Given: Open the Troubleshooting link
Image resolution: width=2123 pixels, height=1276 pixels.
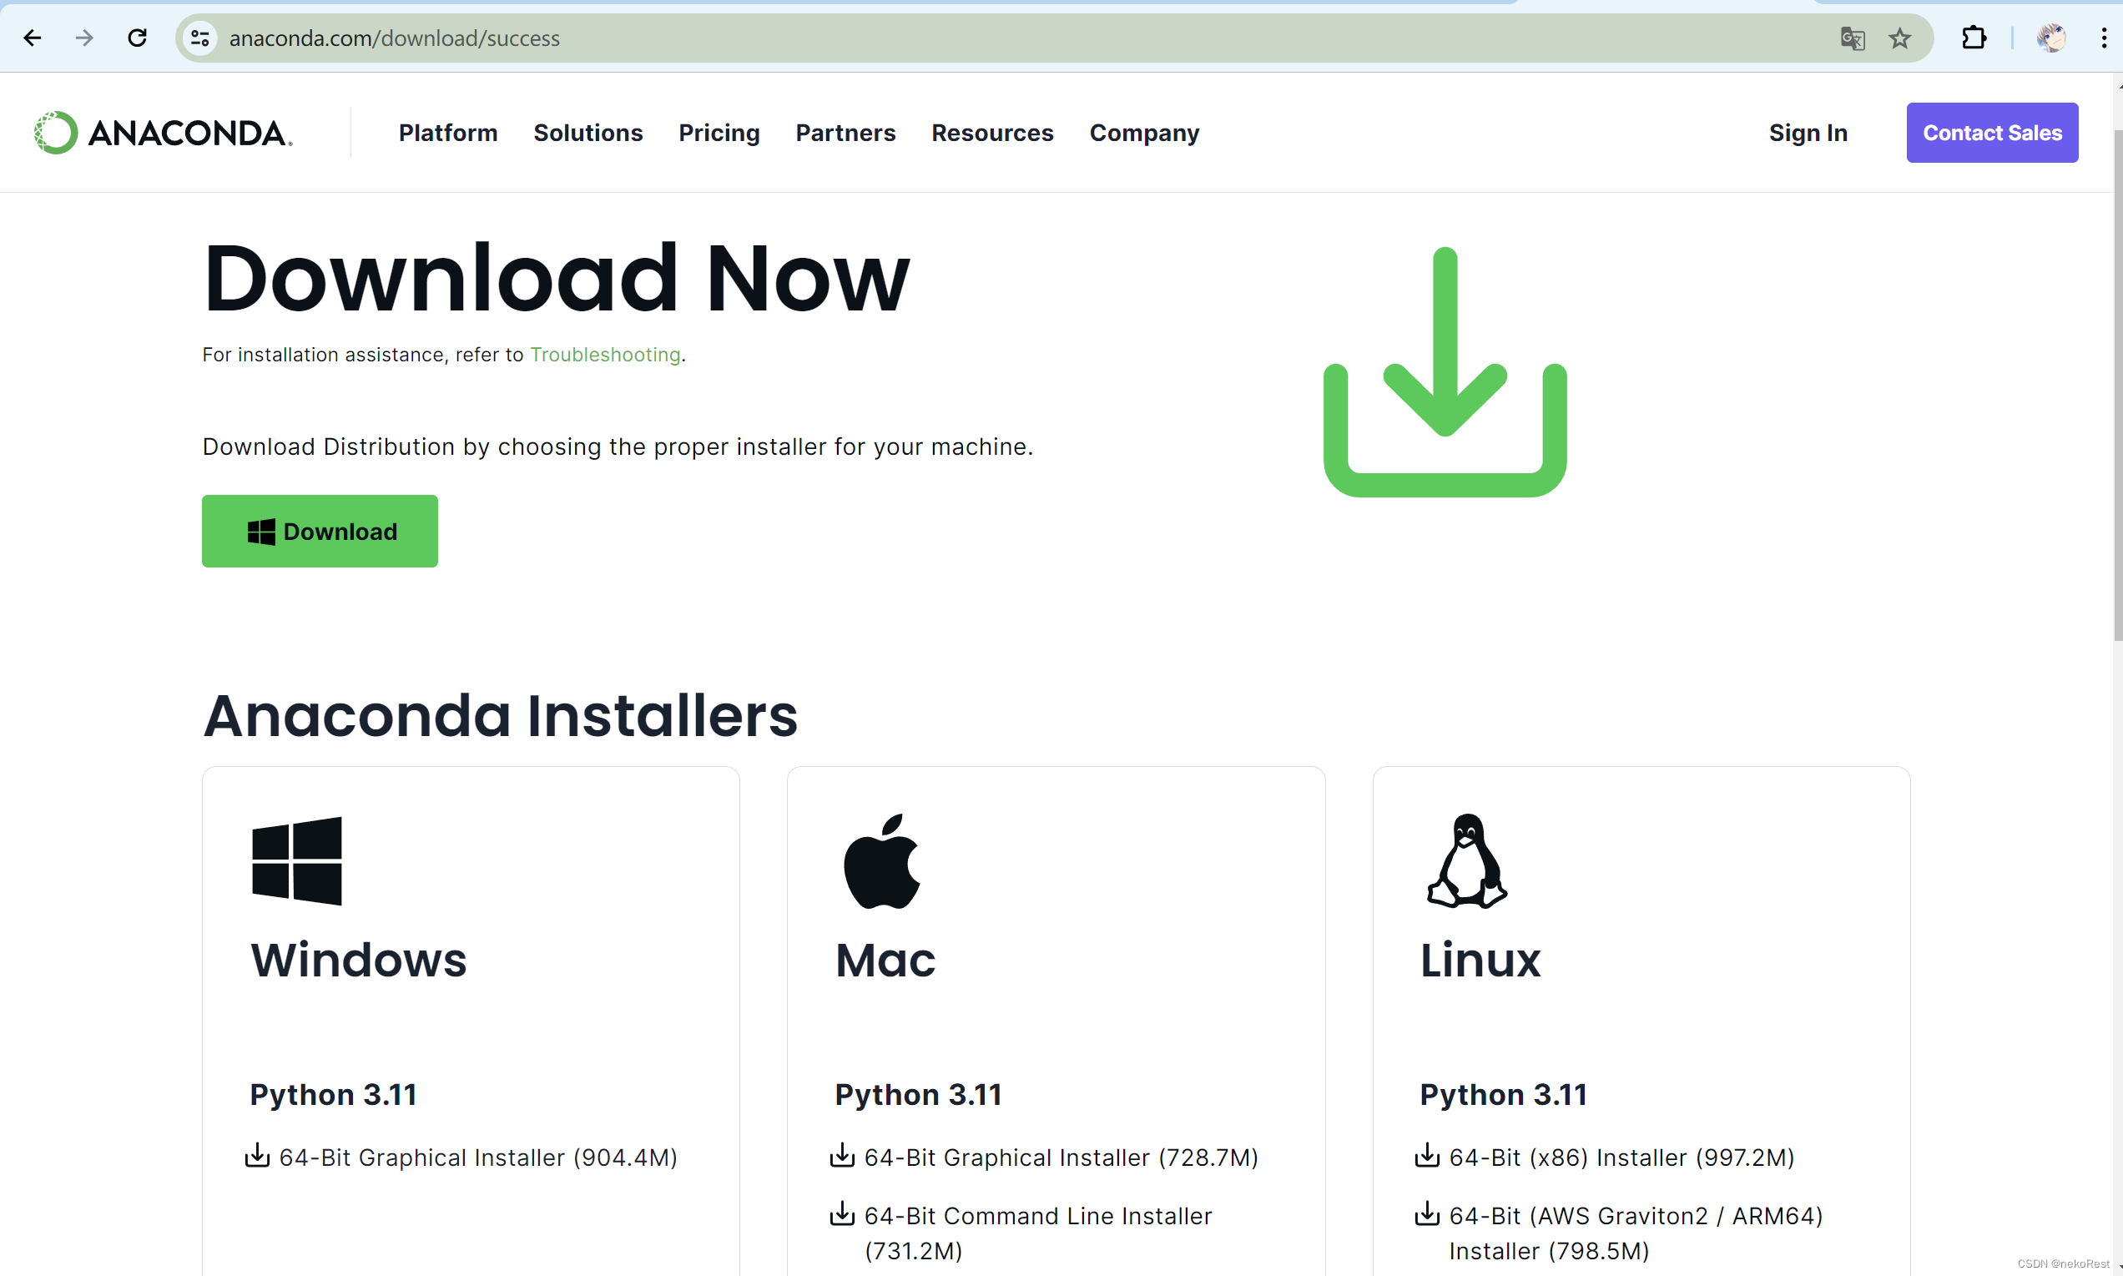Looking at the screenshot, I should [x=605, y=354].
